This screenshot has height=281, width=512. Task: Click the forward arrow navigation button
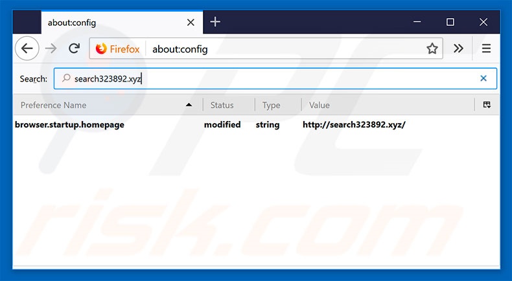[x=51, y=49]
